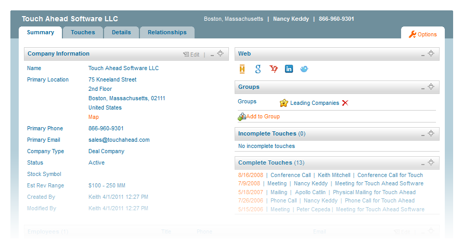
Task: Click the Google search icon
Action: (258, 69)
